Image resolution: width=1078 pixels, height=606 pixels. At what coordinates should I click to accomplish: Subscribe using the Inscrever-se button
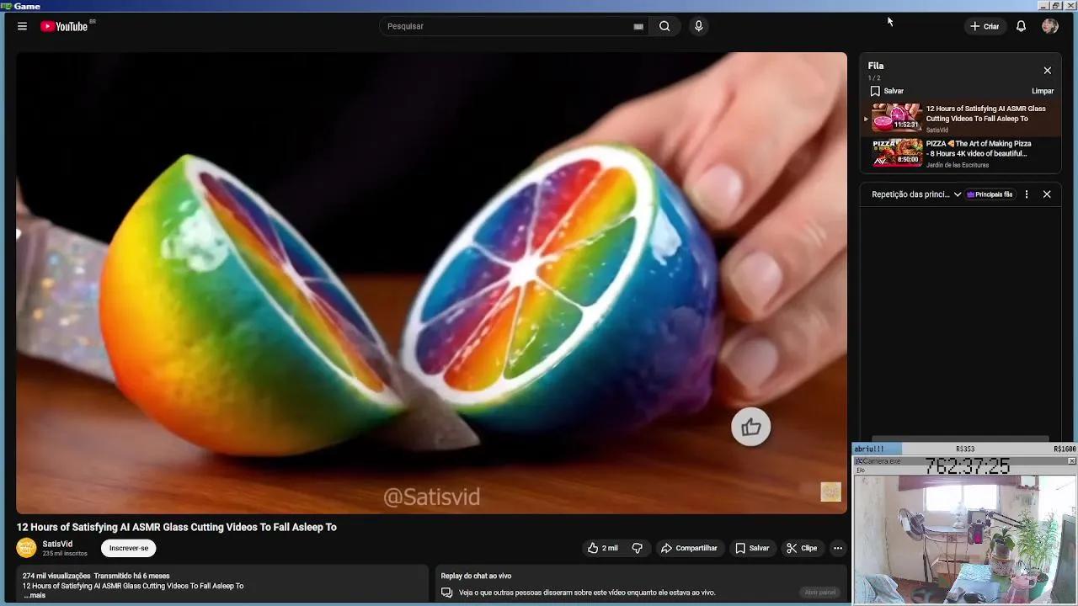click(128, 548)
